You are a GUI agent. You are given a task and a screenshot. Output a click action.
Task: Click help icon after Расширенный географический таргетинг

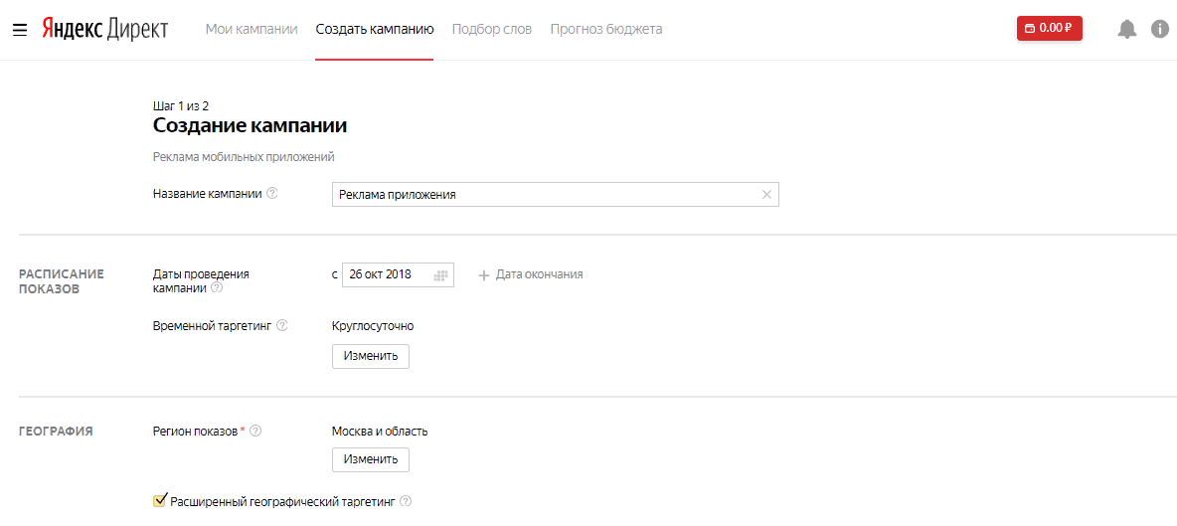click(407, 501)
